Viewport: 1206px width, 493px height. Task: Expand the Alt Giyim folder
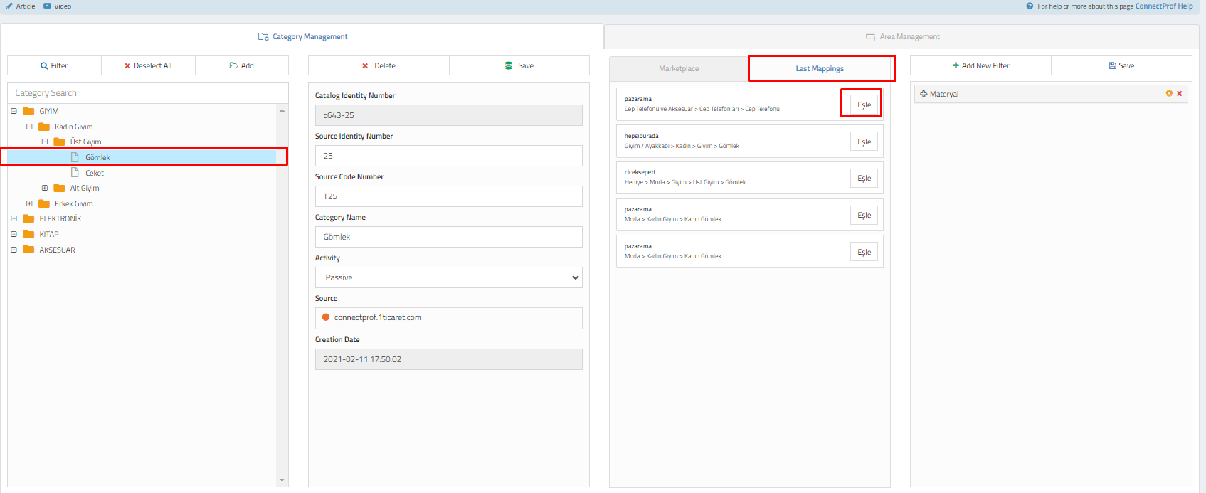click(x=45, y=189)
